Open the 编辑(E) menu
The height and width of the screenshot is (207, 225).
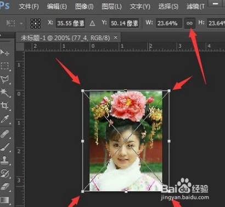pyautogui.click(x=57, y=7)
